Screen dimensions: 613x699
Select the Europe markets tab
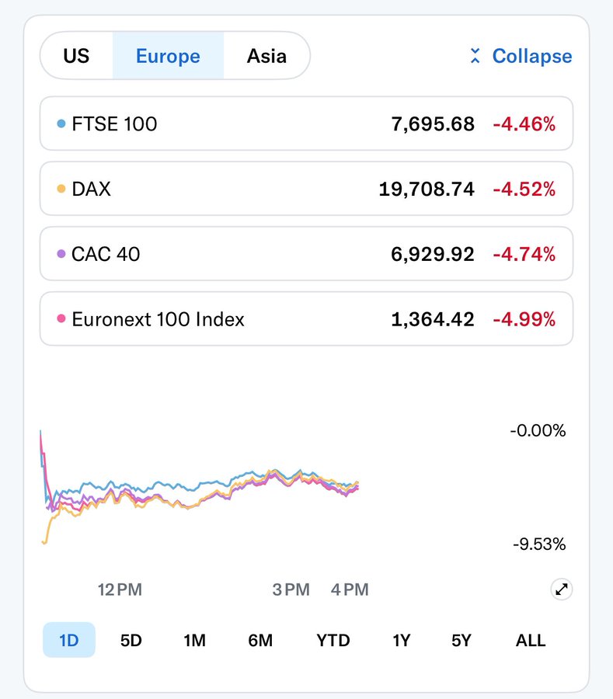[168, 56]
